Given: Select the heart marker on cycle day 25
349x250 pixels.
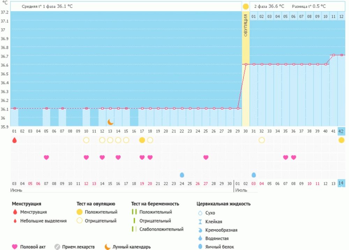Looking at the screenshot, I should (x=206, y=157).
